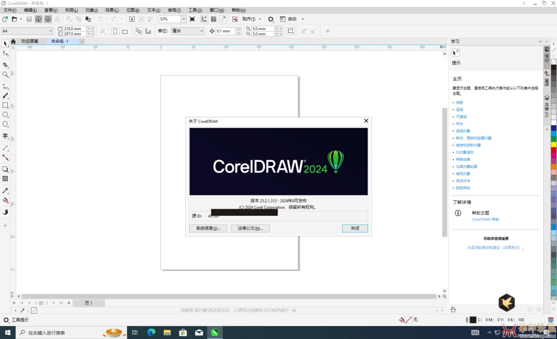557x339 pixels.
Task: Pick the yellow swatch in color palette
Action: [x=554, y=144]
